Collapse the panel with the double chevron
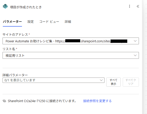Viewport: 147px width, 114px height. click(138, 6)
